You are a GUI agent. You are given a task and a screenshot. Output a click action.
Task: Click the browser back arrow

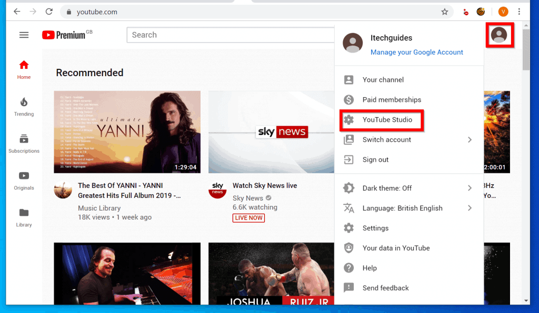17,12
